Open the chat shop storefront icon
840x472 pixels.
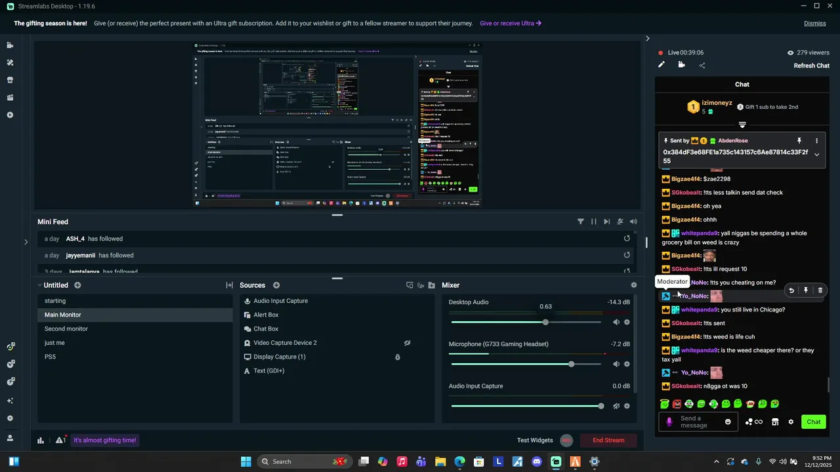(775, 422)
